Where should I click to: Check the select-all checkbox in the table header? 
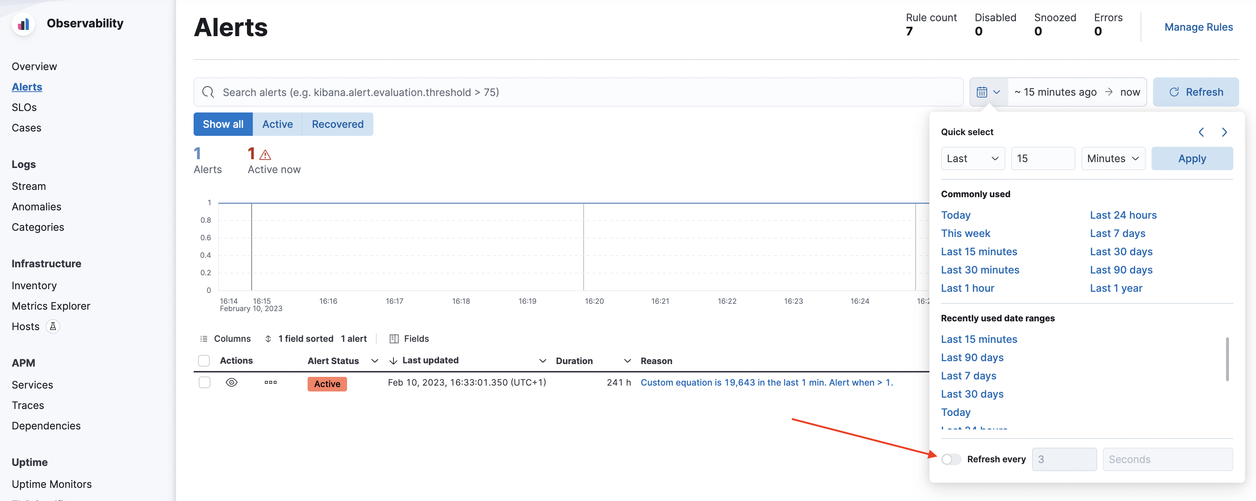(x=204, y=360)
